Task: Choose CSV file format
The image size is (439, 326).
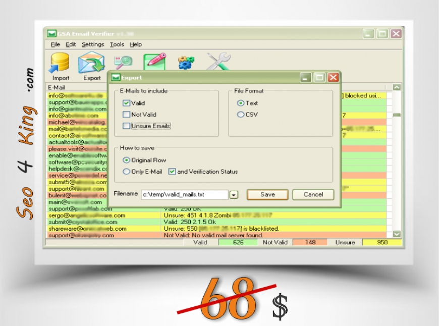Action: (241, 115)
